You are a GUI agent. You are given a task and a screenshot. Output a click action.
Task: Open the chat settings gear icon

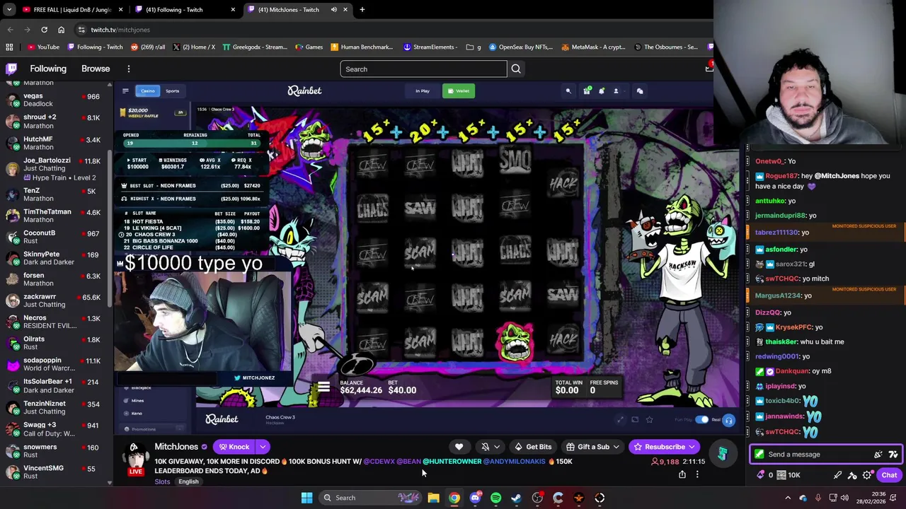pyautogui.click(x=867, y=475)
